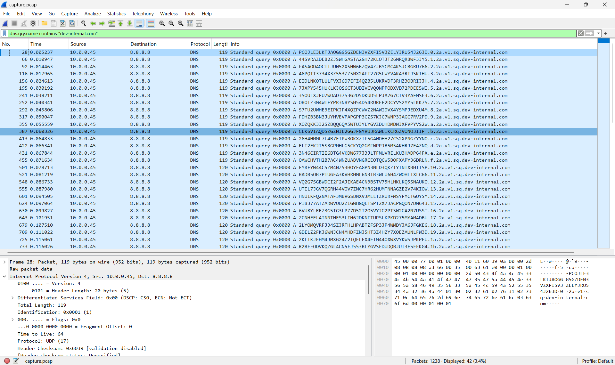Sort packet list by Time column
This screenshot has width=615, height=365.
[x=48, y=44]
